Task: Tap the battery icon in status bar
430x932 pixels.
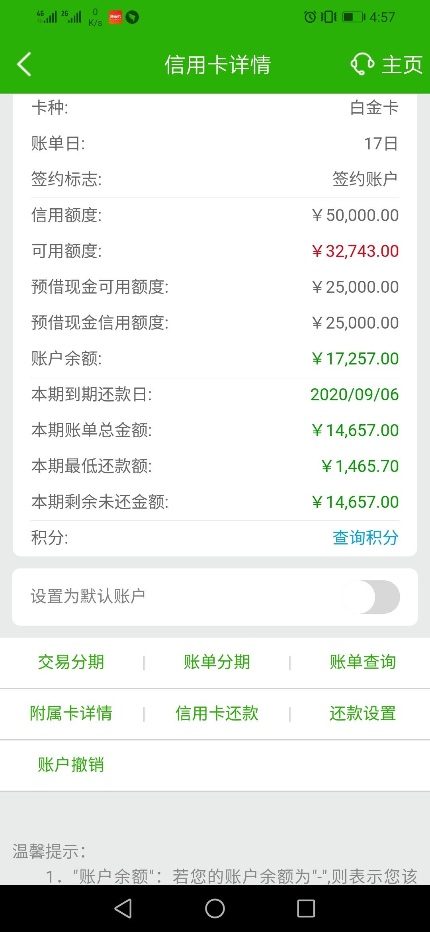Action: [354, 17]
